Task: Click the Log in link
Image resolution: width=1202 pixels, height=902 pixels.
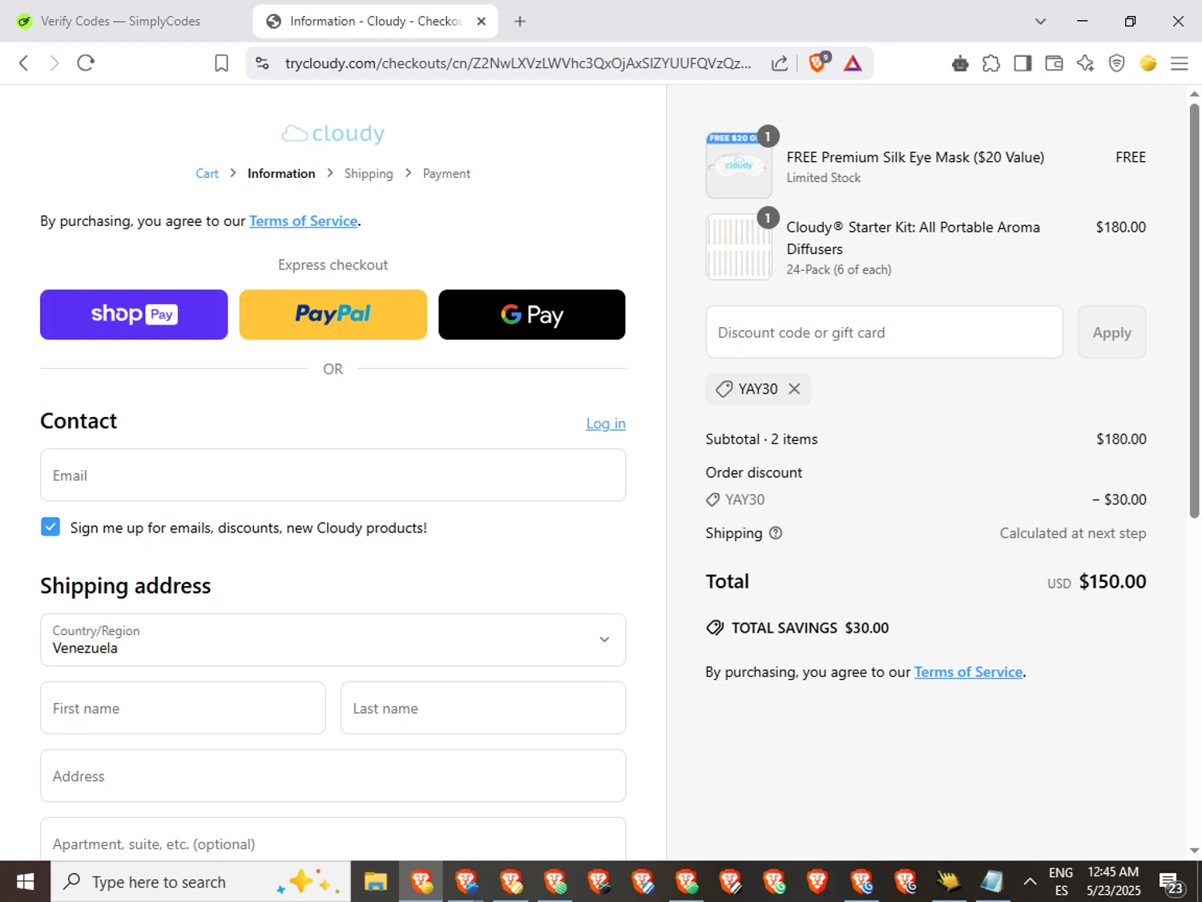Action: [606, 423]
